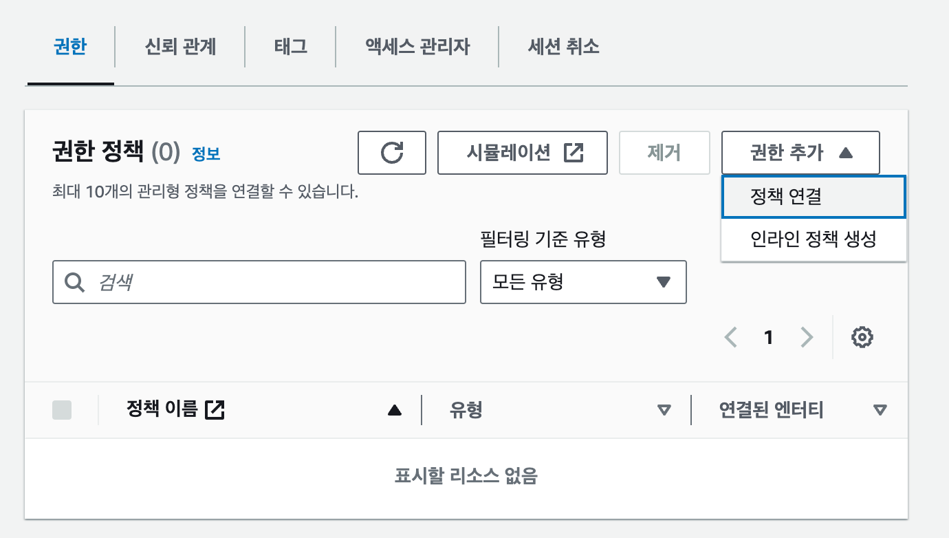This screenshot has height=538, width=949.
Task: Click the 시뮬레이션 button
Action: pos(523,153)
